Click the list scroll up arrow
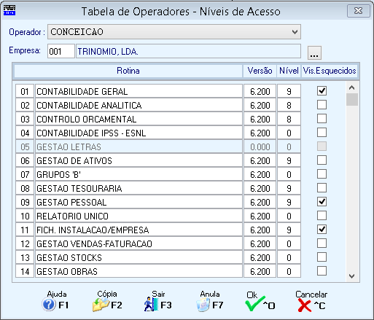Screen dimensions: 374x320 click(x=351, y=87)
